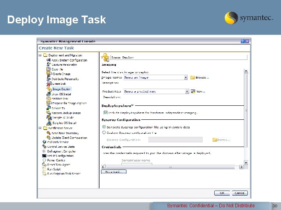The width and height of the screenshot is (281, 210).
Task: Click the vertical scrollbar down arrow
Action: (246, 163)
